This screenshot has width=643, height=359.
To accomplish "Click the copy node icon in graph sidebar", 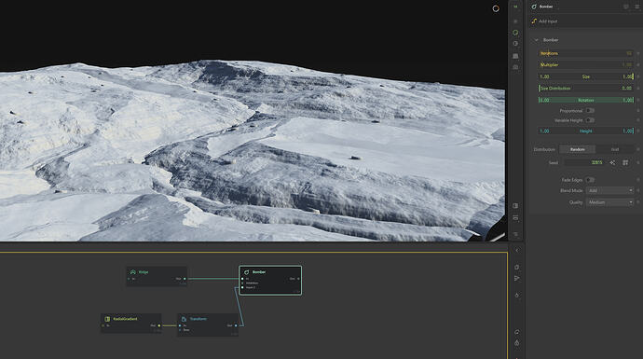I will (x=516, y=267).
